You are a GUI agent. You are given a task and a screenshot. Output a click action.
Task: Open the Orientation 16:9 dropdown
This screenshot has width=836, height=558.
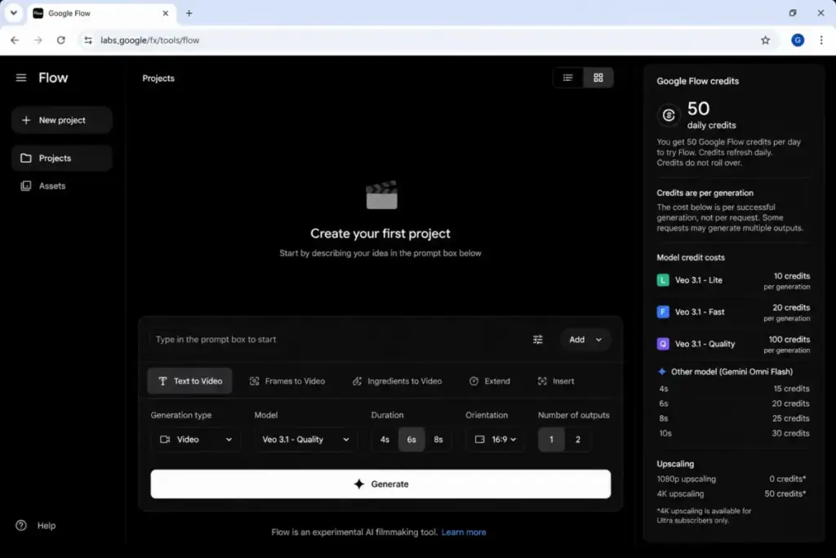[x=496, y=440]
